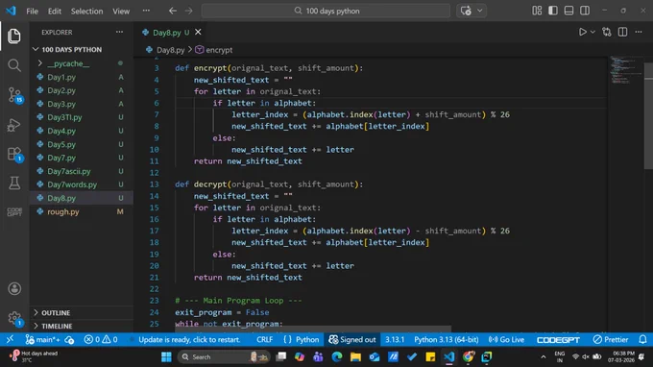Open the notifications bell in status bar
This screenshot has height=367, width=653.
pyautogui.click(x=642, y=339)
